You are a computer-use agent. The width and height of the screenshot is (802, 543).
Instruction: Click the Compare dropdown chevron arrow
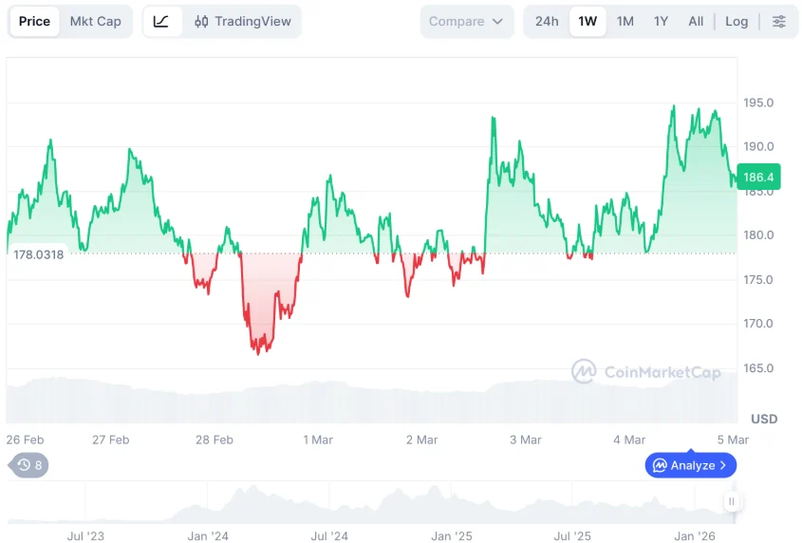click(497, 22)
